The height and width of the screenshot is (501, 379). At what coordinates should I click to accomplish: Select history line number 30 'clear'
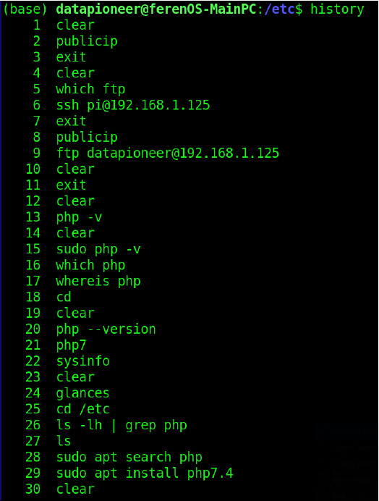pyautogui.click(x=60, y=489)
